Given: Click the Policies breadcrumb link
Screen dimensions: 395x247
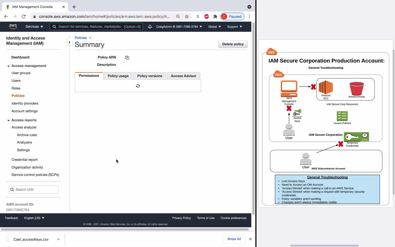Looking at the screenshot, I should 81,37.
